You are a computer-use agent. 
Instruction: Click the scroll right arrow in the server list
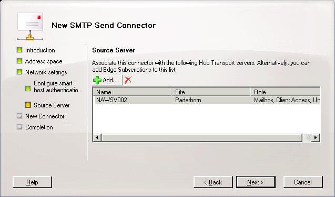(x=316, y=137)
